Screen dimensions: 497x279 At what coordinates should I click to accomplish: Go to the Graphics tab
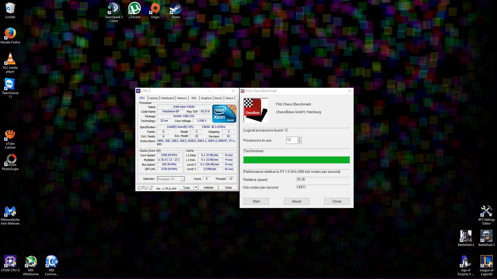click(x=206, y=98)
